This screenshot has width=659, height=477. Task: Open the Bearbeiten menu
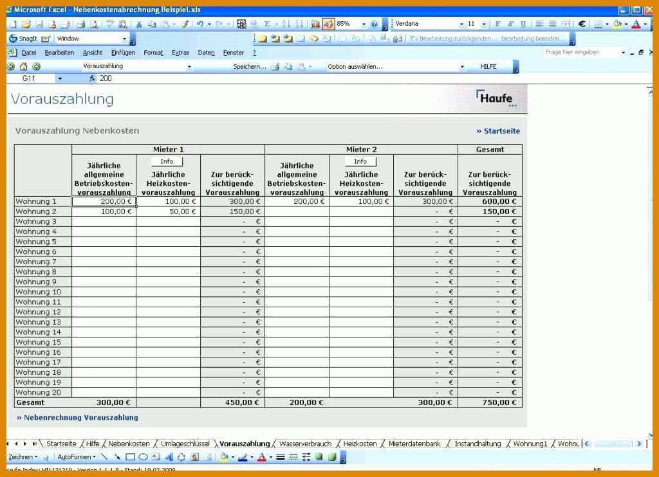pyautogui.click(x=59, y=53)
